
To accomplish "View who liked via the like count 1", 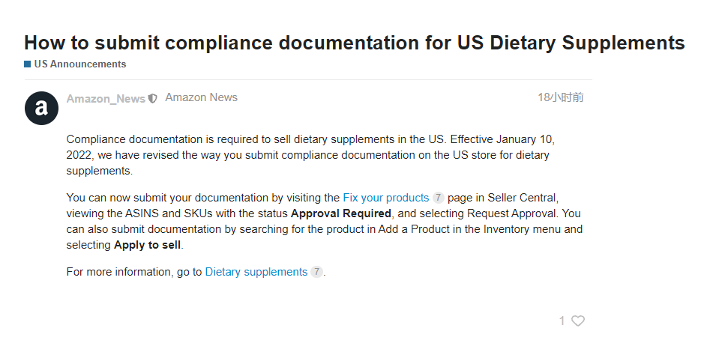I will [562, 321].
